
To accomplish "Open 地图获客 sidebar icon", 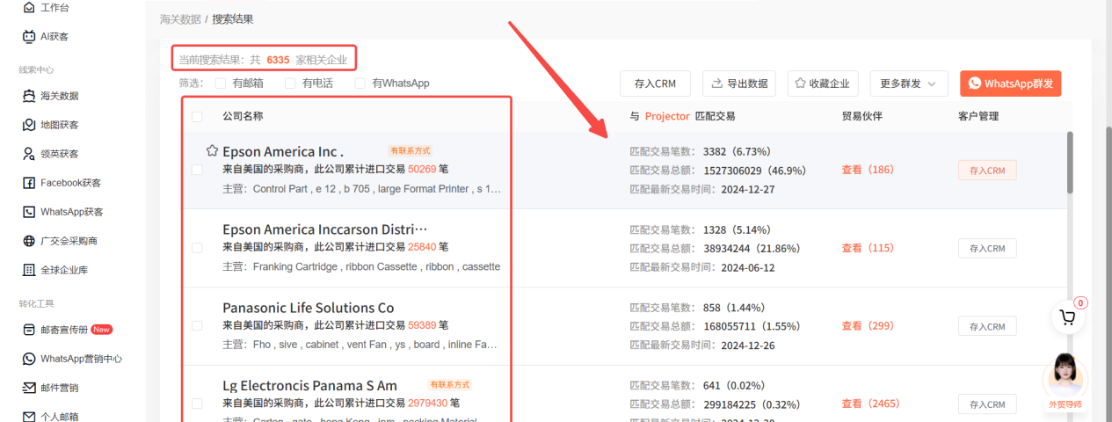I will [x=29, y=125].
